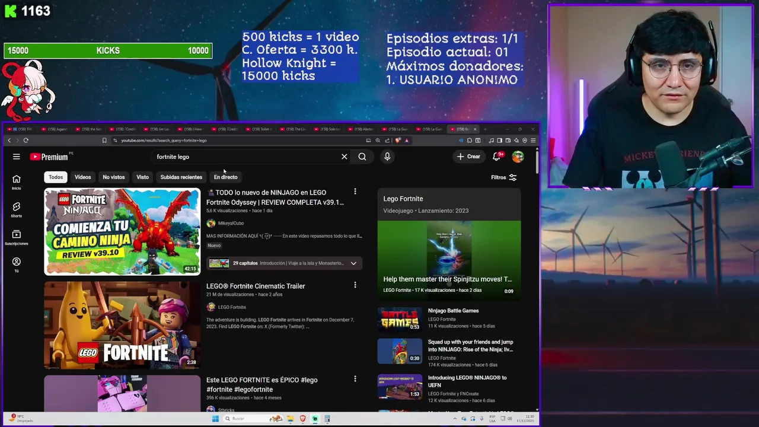The height and width of the screenshot is (427, 759).
Task: Bookmark this page in the address bar
Action: (104, 141)
